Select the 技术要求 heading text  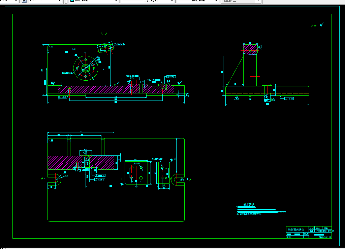tap(249, 204)
